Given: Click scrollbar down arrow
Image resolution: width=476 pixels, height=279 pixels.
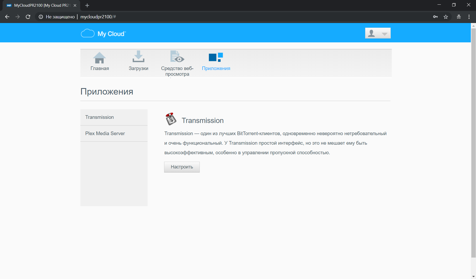Looking at the screenshot, I should point(473,276).
